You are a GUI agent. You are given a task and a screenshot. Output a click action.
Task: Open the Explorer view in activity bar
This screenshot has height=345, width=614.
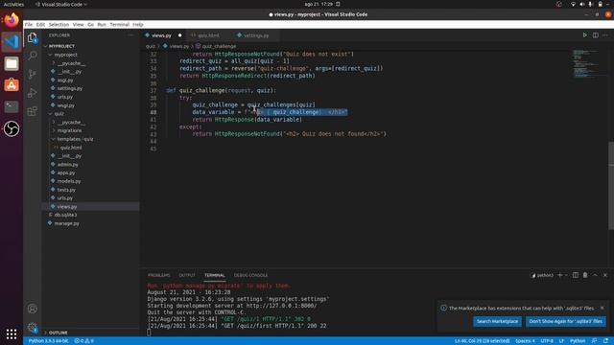pos(33,38)
